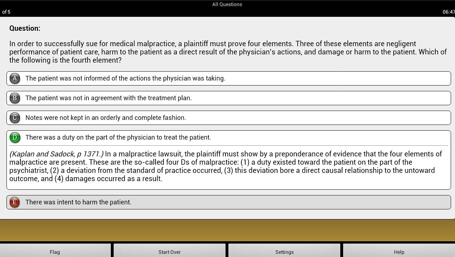
Task: Click the question counter 'of 5'
Action: pos(6,12)
